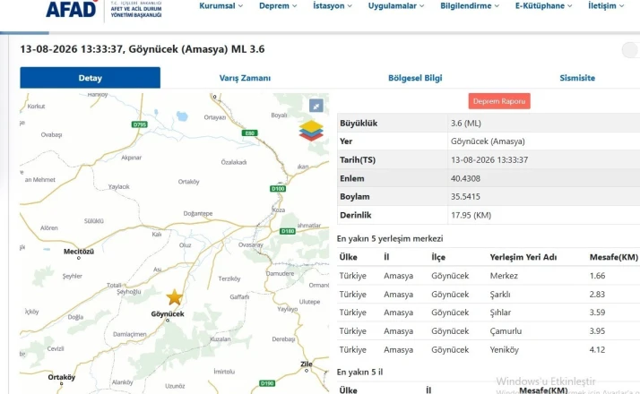Click D100 road shield on map

pyautogui.click(x=278, y=188)
